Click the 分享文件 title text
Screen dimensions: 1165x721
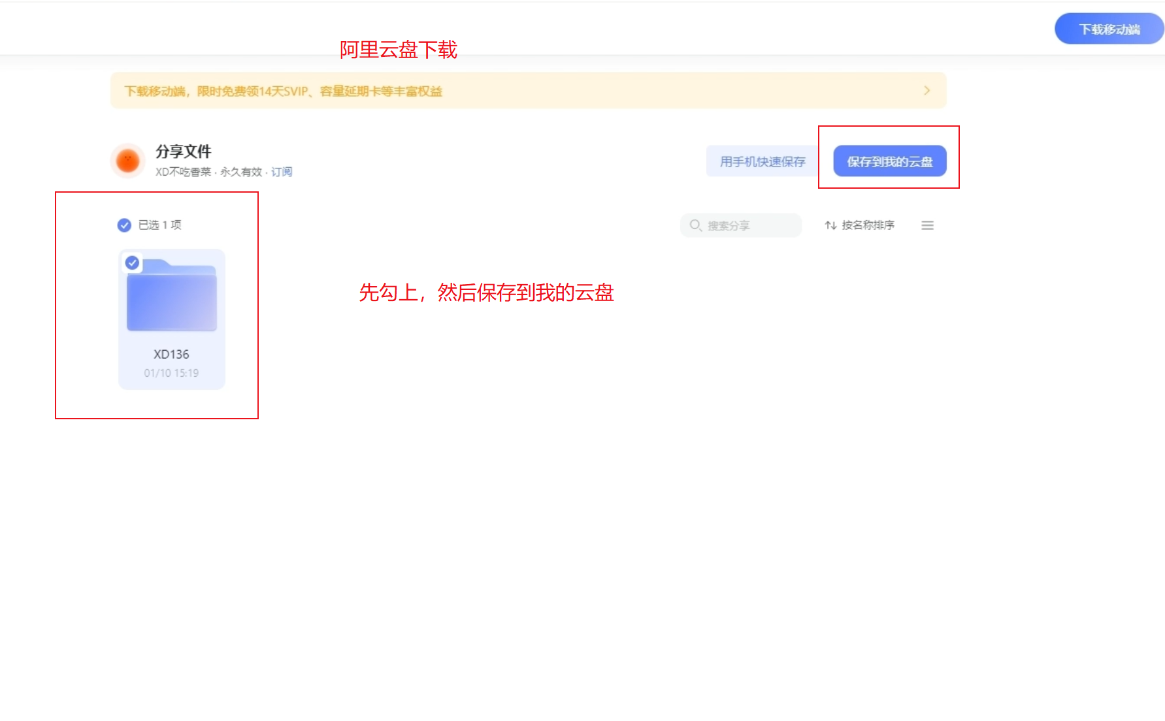pos(184,152)
